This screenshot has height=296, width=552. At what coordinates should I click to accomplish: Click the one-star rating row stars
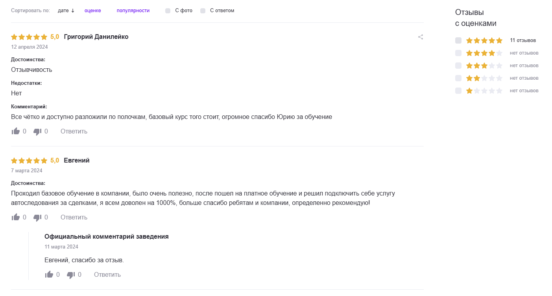[x=484, y=91]
